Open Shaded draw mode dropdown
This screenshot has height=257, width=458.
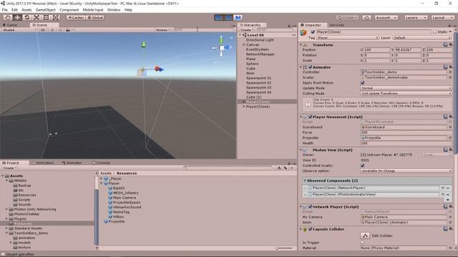point(19,30)
